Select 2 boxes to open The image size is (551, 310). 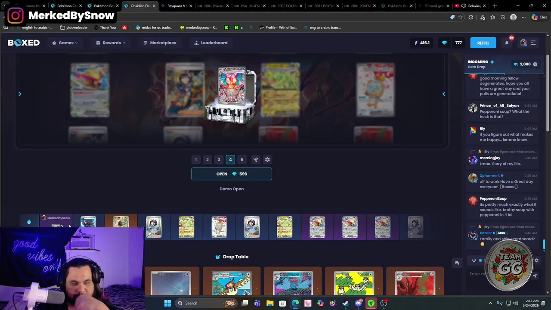(207, 160)
